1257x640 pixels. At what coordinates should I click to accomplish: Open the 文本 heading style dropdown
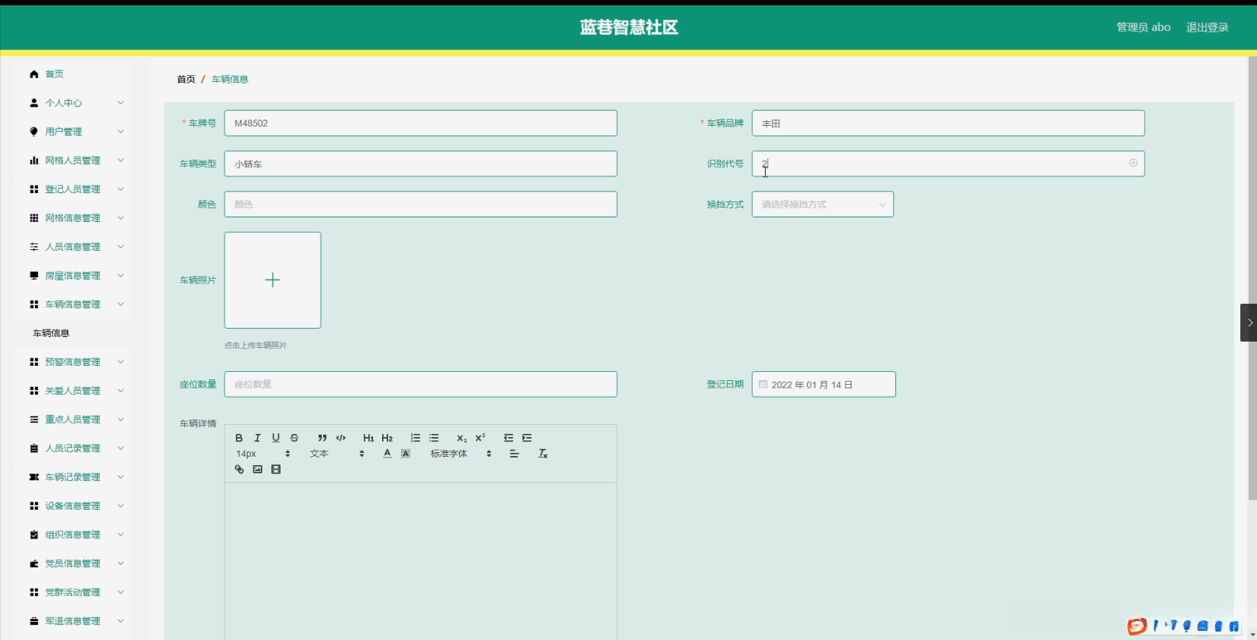pyautogui.click(x=337, y=454)
